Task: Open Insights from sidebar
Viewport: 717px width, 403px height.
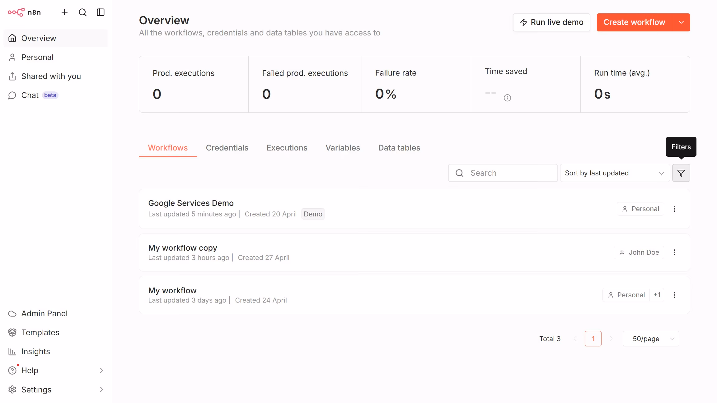Action: pyautogui.click(x=56, y=351)
